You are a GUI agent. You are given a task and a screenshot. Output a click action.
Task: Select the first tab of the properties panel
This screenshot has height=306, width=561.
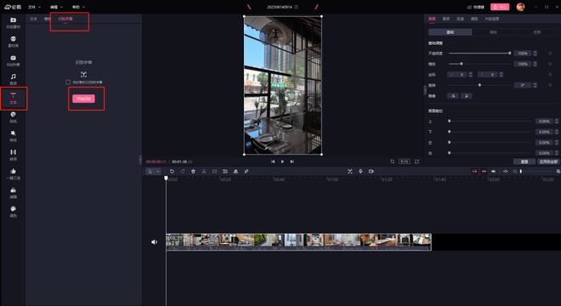coord(432,19)
